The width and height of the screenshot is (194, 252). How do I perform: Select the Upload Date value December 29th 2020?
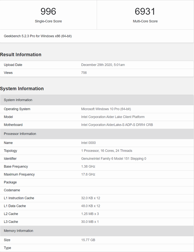click(103, 65)
